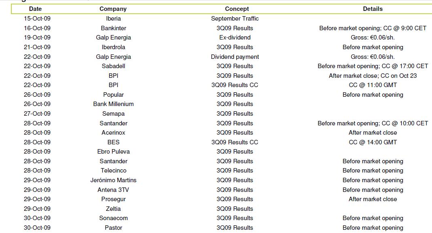
Task: Select the Ebro Puleva company cell
Action: pyautogui.click(x=113, y=152)
